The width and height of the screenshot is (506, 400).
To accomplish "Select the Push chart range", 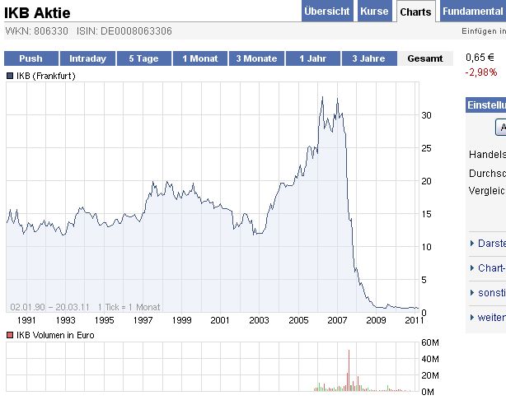I will (31, 58).
